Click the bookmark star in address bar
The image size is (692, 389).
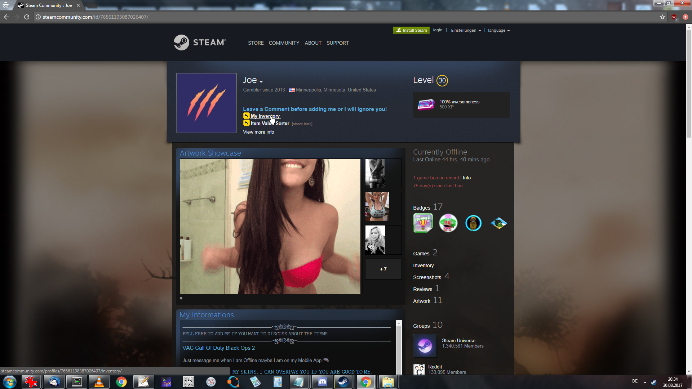[x=662, y=17]
